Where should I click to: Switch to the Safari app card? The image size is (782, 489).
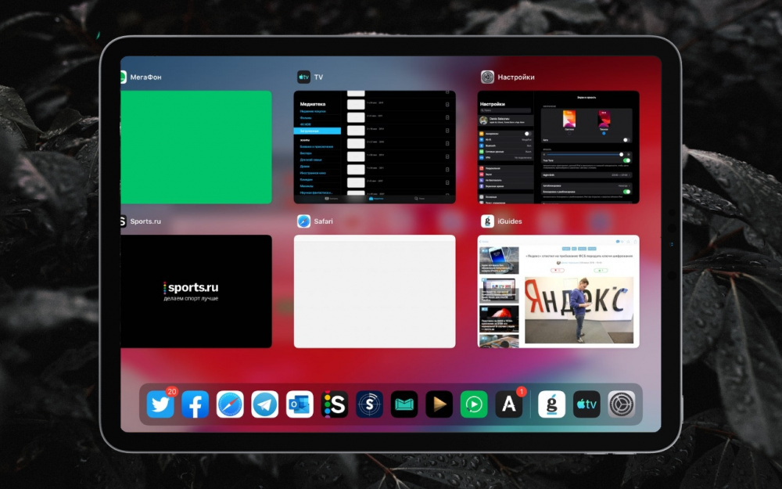click(375, 289)
